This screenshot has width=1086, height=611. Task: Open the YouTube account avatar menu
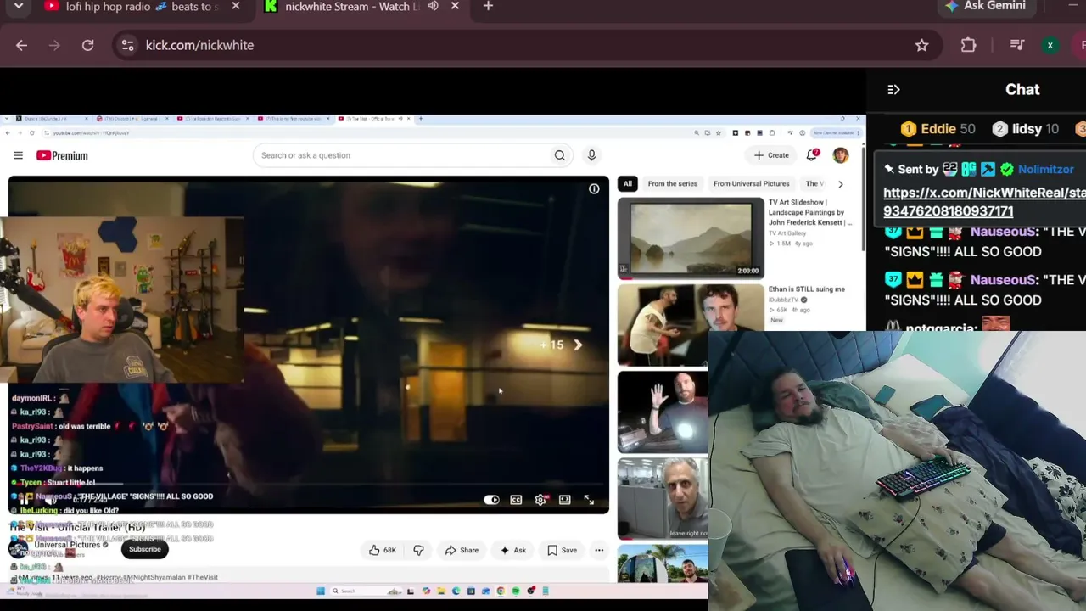pos(840,155)
